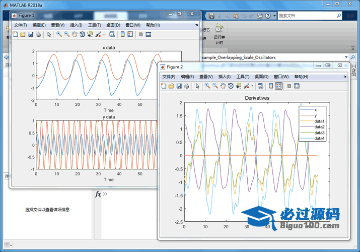The width and height of the screenshot is (360, 252).
Task: Open current folder path dropdown arrow
Action: pos(346,57)
